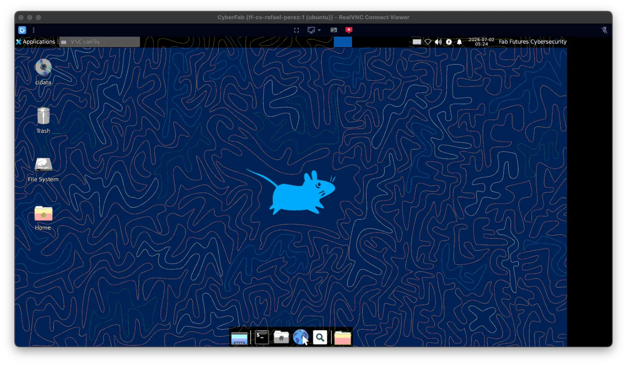Open the three-dot VNC Viewer options menu
627x365 pixels.
pos(34,30)
